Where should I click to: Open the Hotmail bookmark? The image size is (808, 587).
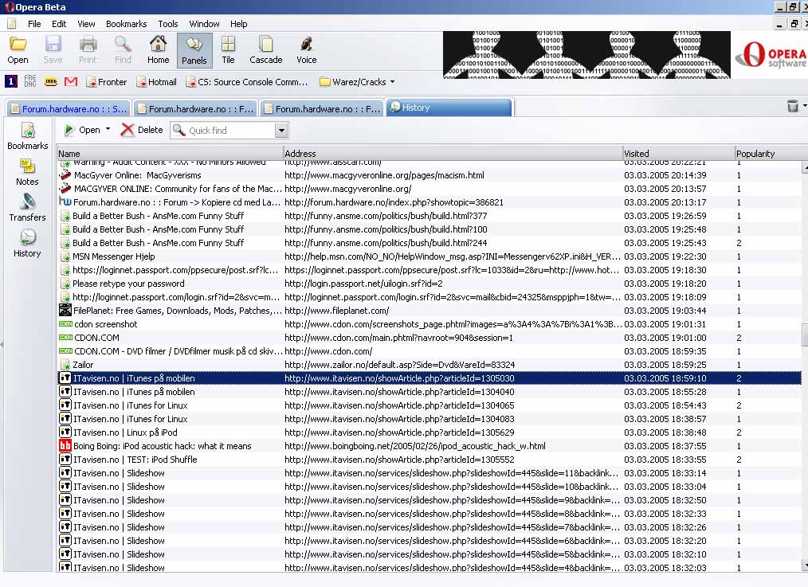[x=157, y=81]
